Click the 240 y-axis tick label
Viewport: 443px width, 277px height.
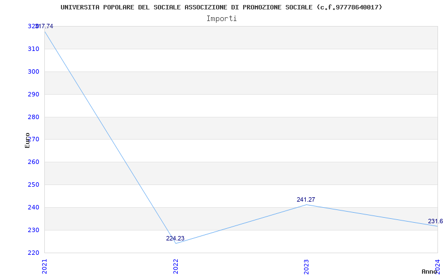(x=33, y=207)
